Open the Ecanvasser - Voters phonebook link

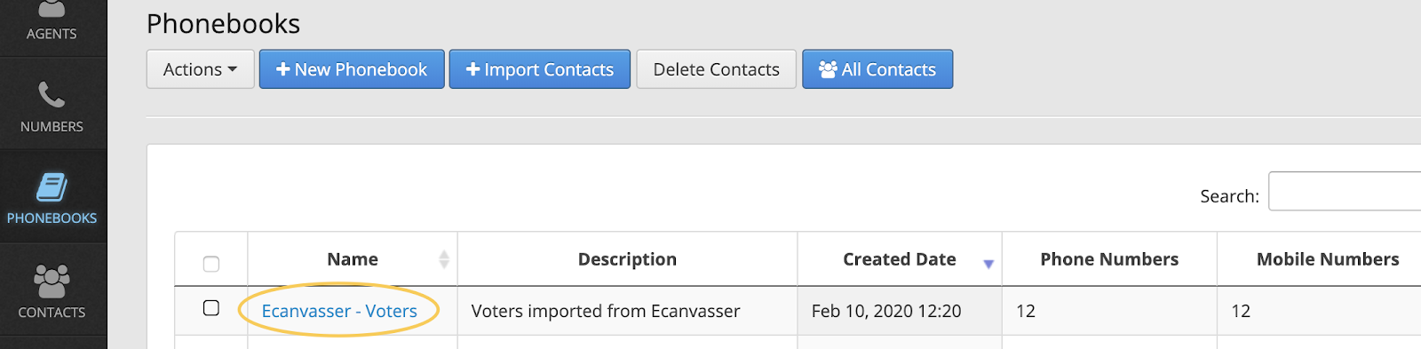coord(339,311)
